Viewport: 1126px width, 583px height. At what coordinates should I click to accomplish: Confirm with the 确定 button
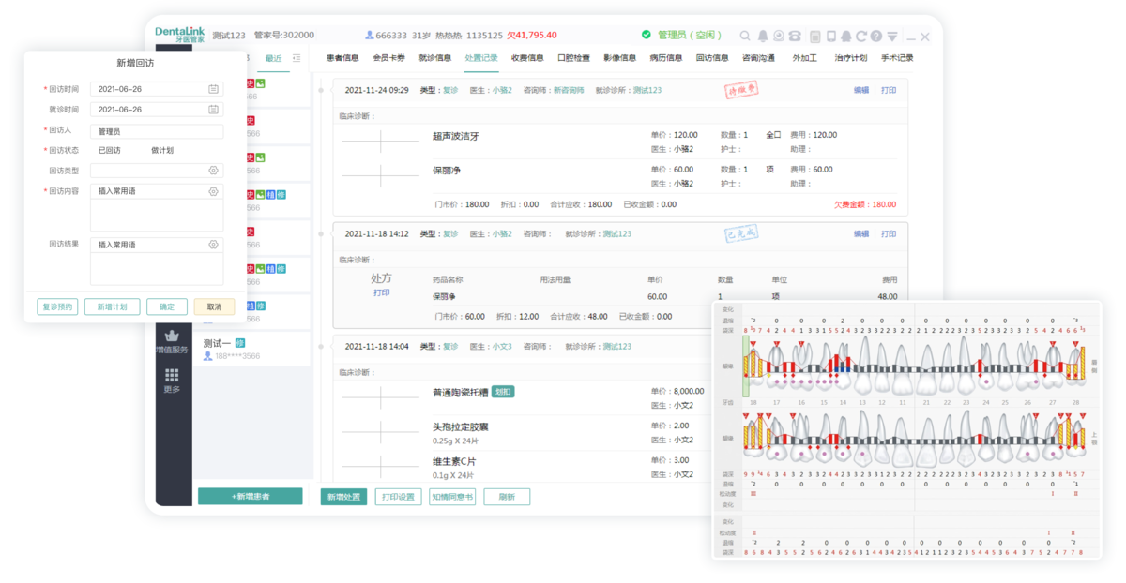(167, 306)
